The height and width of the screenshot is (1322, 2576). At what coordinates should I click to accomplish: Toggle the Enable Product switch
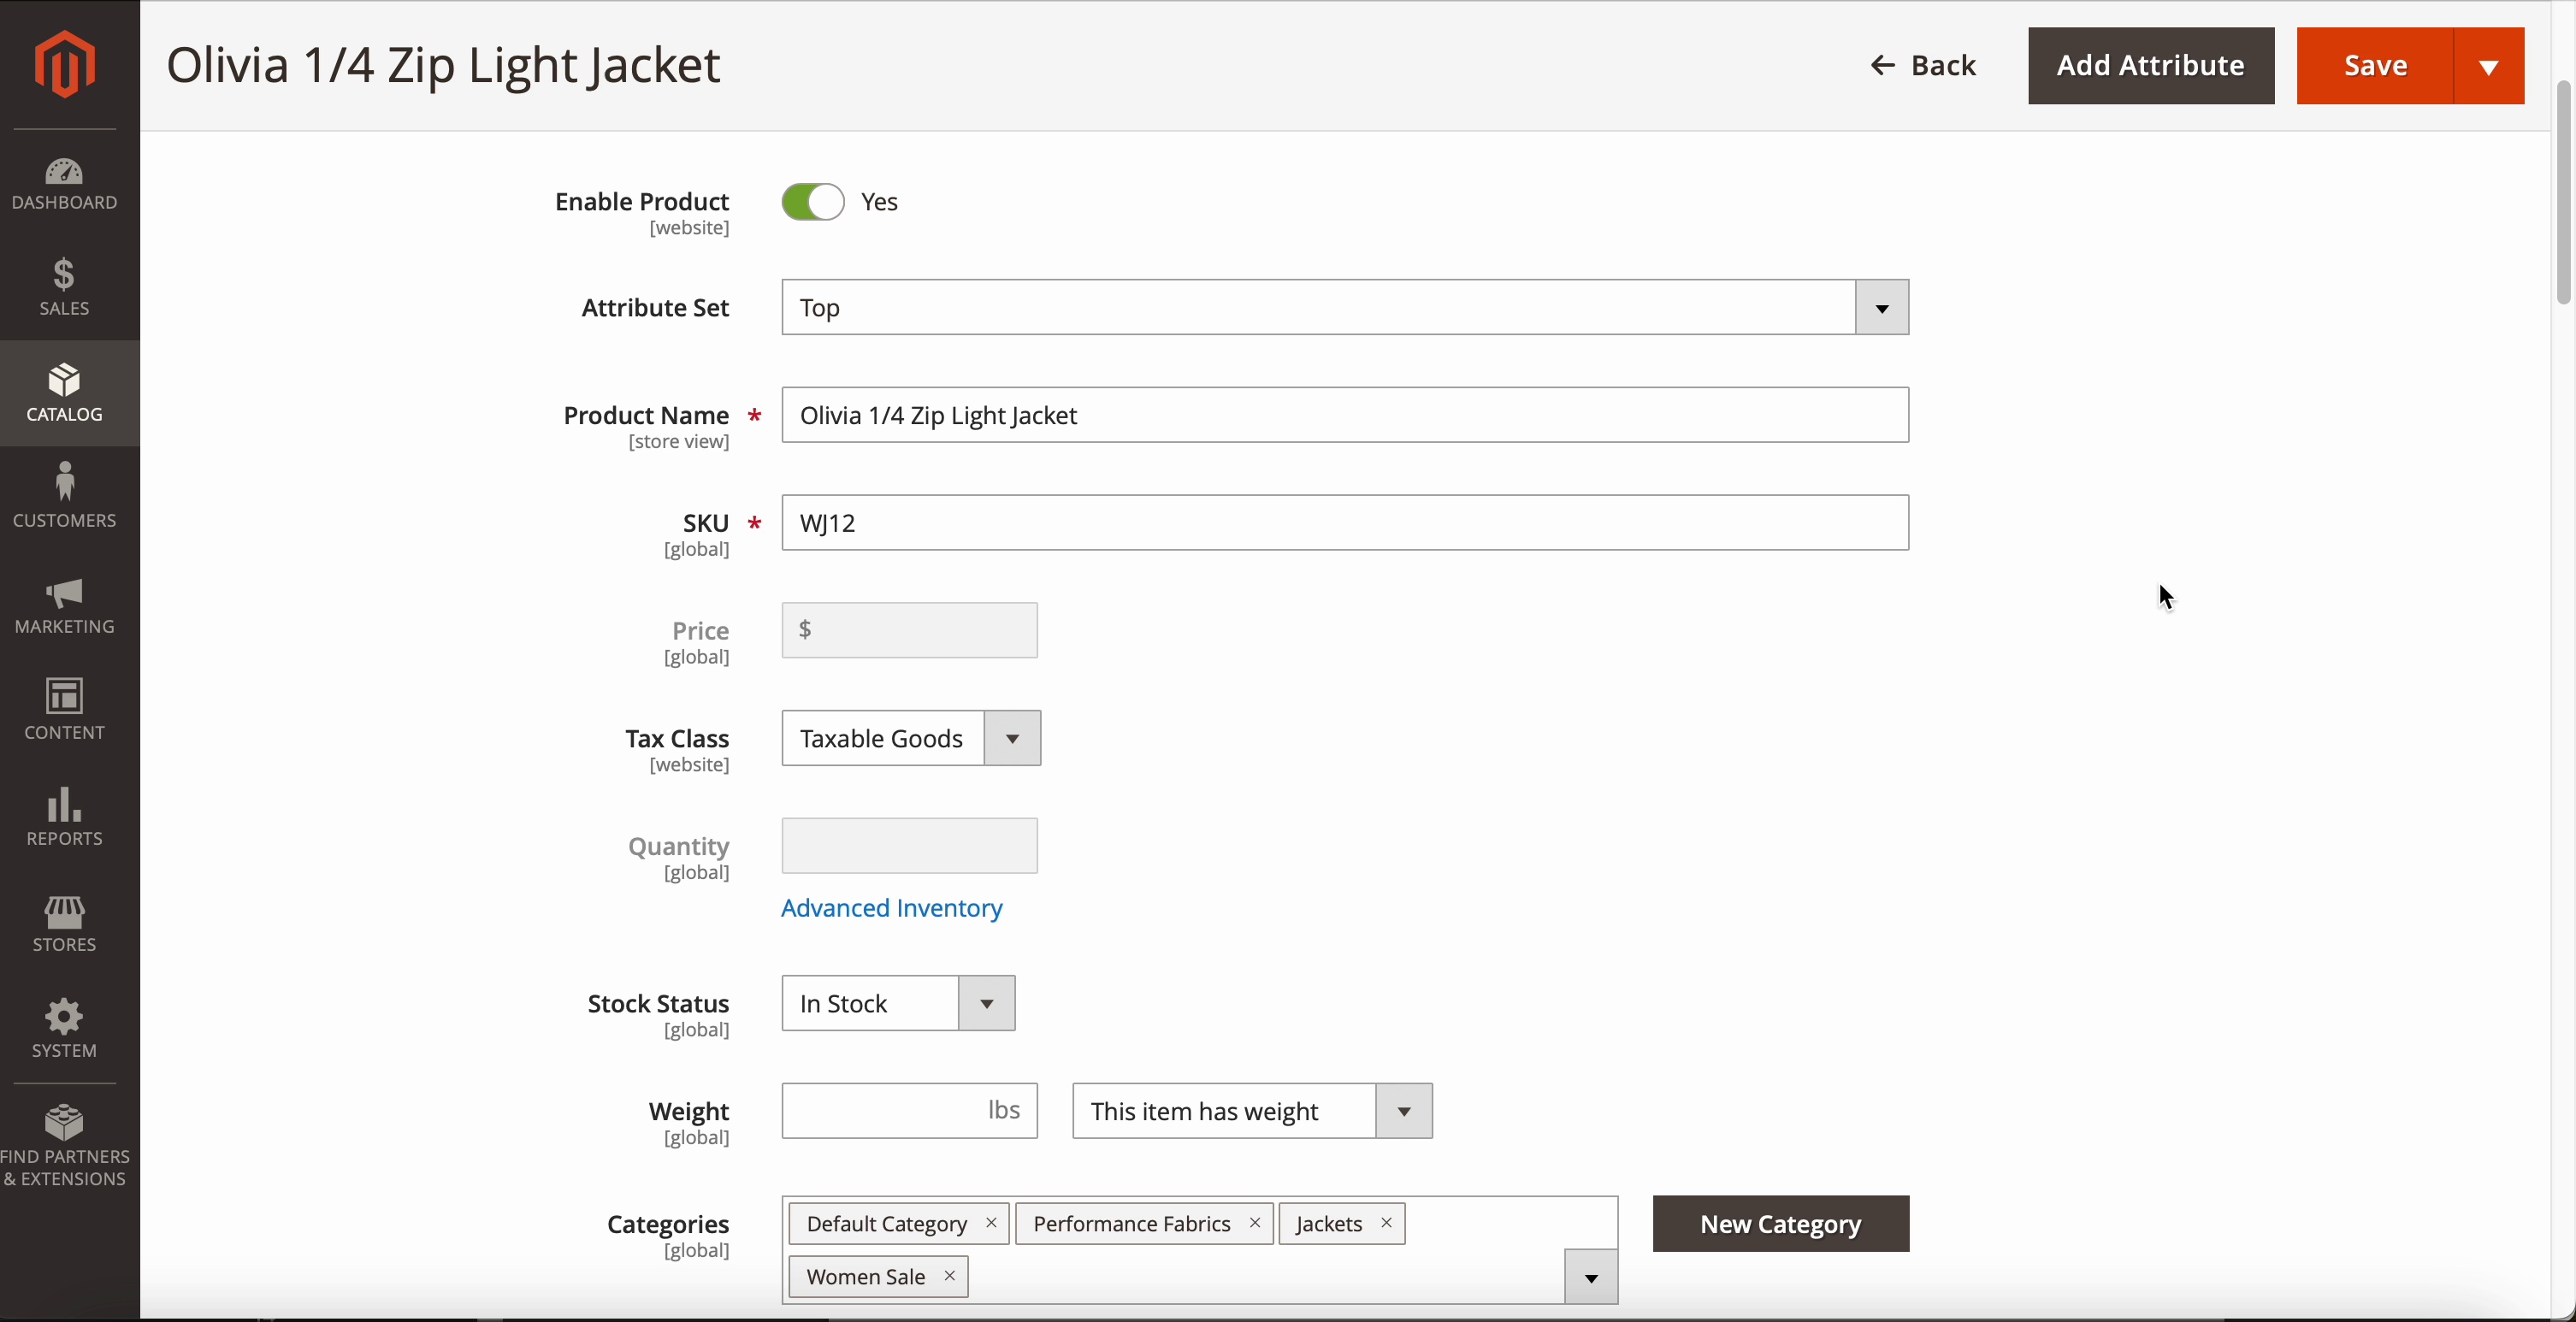[x=812, y=202]
